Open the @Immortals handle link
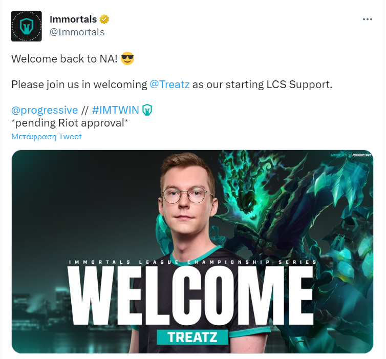Screen dimensions: 386x359 (77, 32)
